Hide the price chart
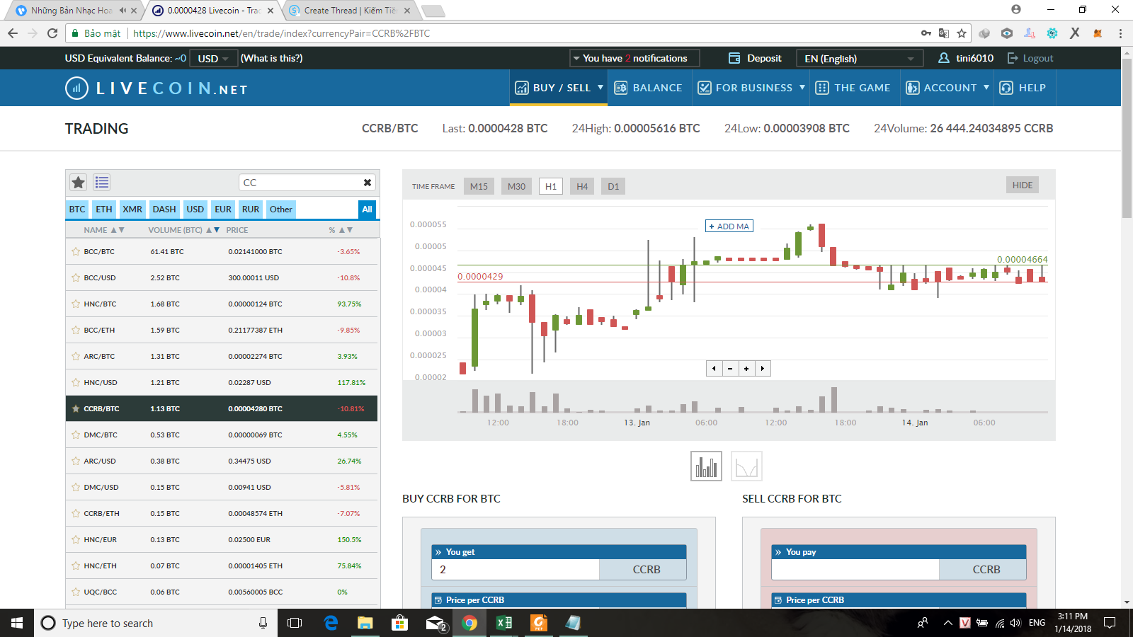This screenshot has height=637, width=1133. [x=1023, y=185]
